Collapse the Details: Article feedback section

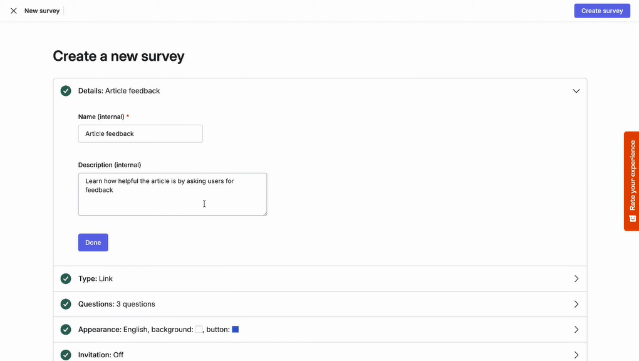pyautogui.click(x=576, y=90)
